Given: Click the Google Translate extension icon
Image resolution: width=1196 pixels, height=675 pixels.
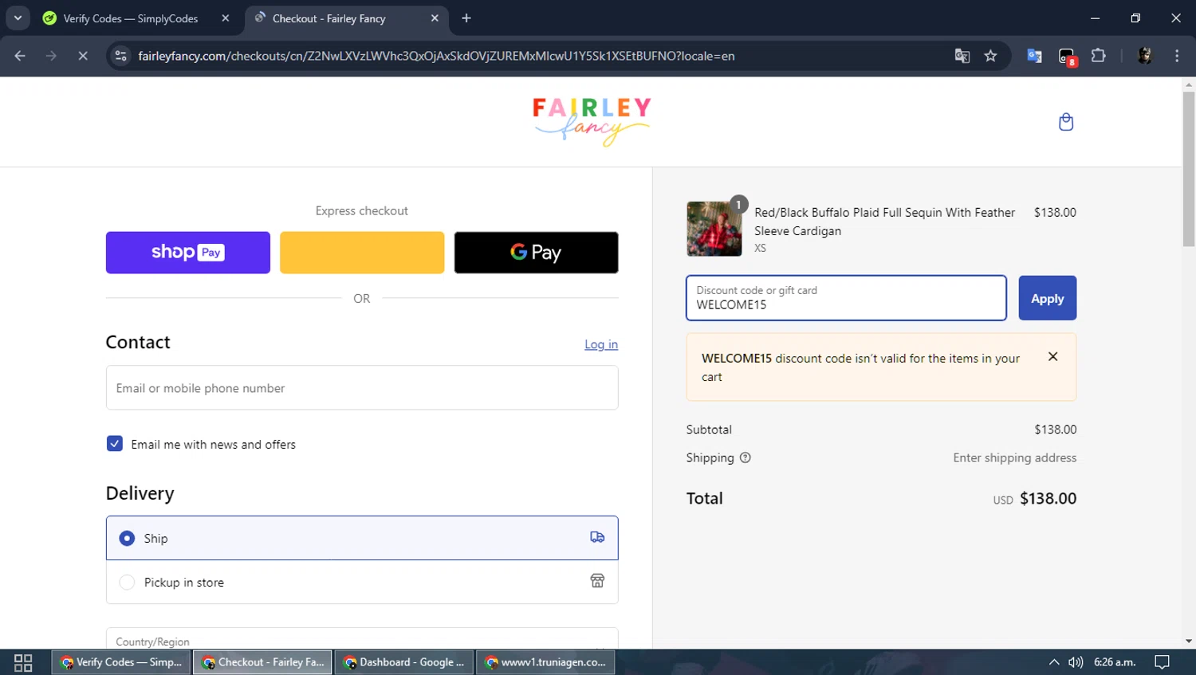Looking at the screenshot, I should 1034,56.
